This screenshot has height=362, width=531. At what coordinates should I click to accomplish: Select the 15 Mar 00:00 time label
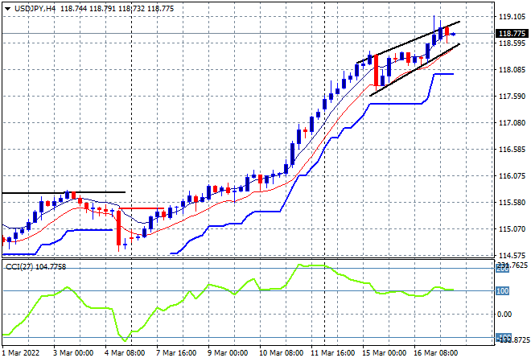[x=384, y=353]
